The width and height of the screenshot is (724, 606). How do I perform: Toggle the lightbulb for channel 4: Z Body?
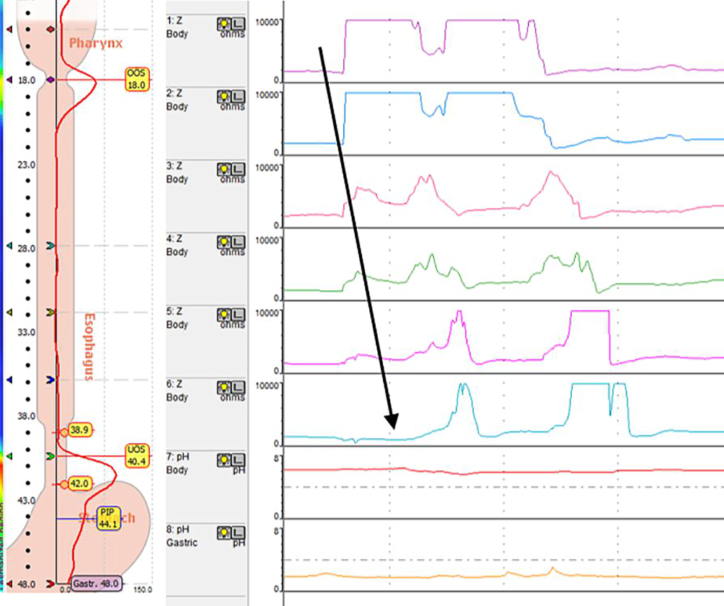tap(224, 242)
